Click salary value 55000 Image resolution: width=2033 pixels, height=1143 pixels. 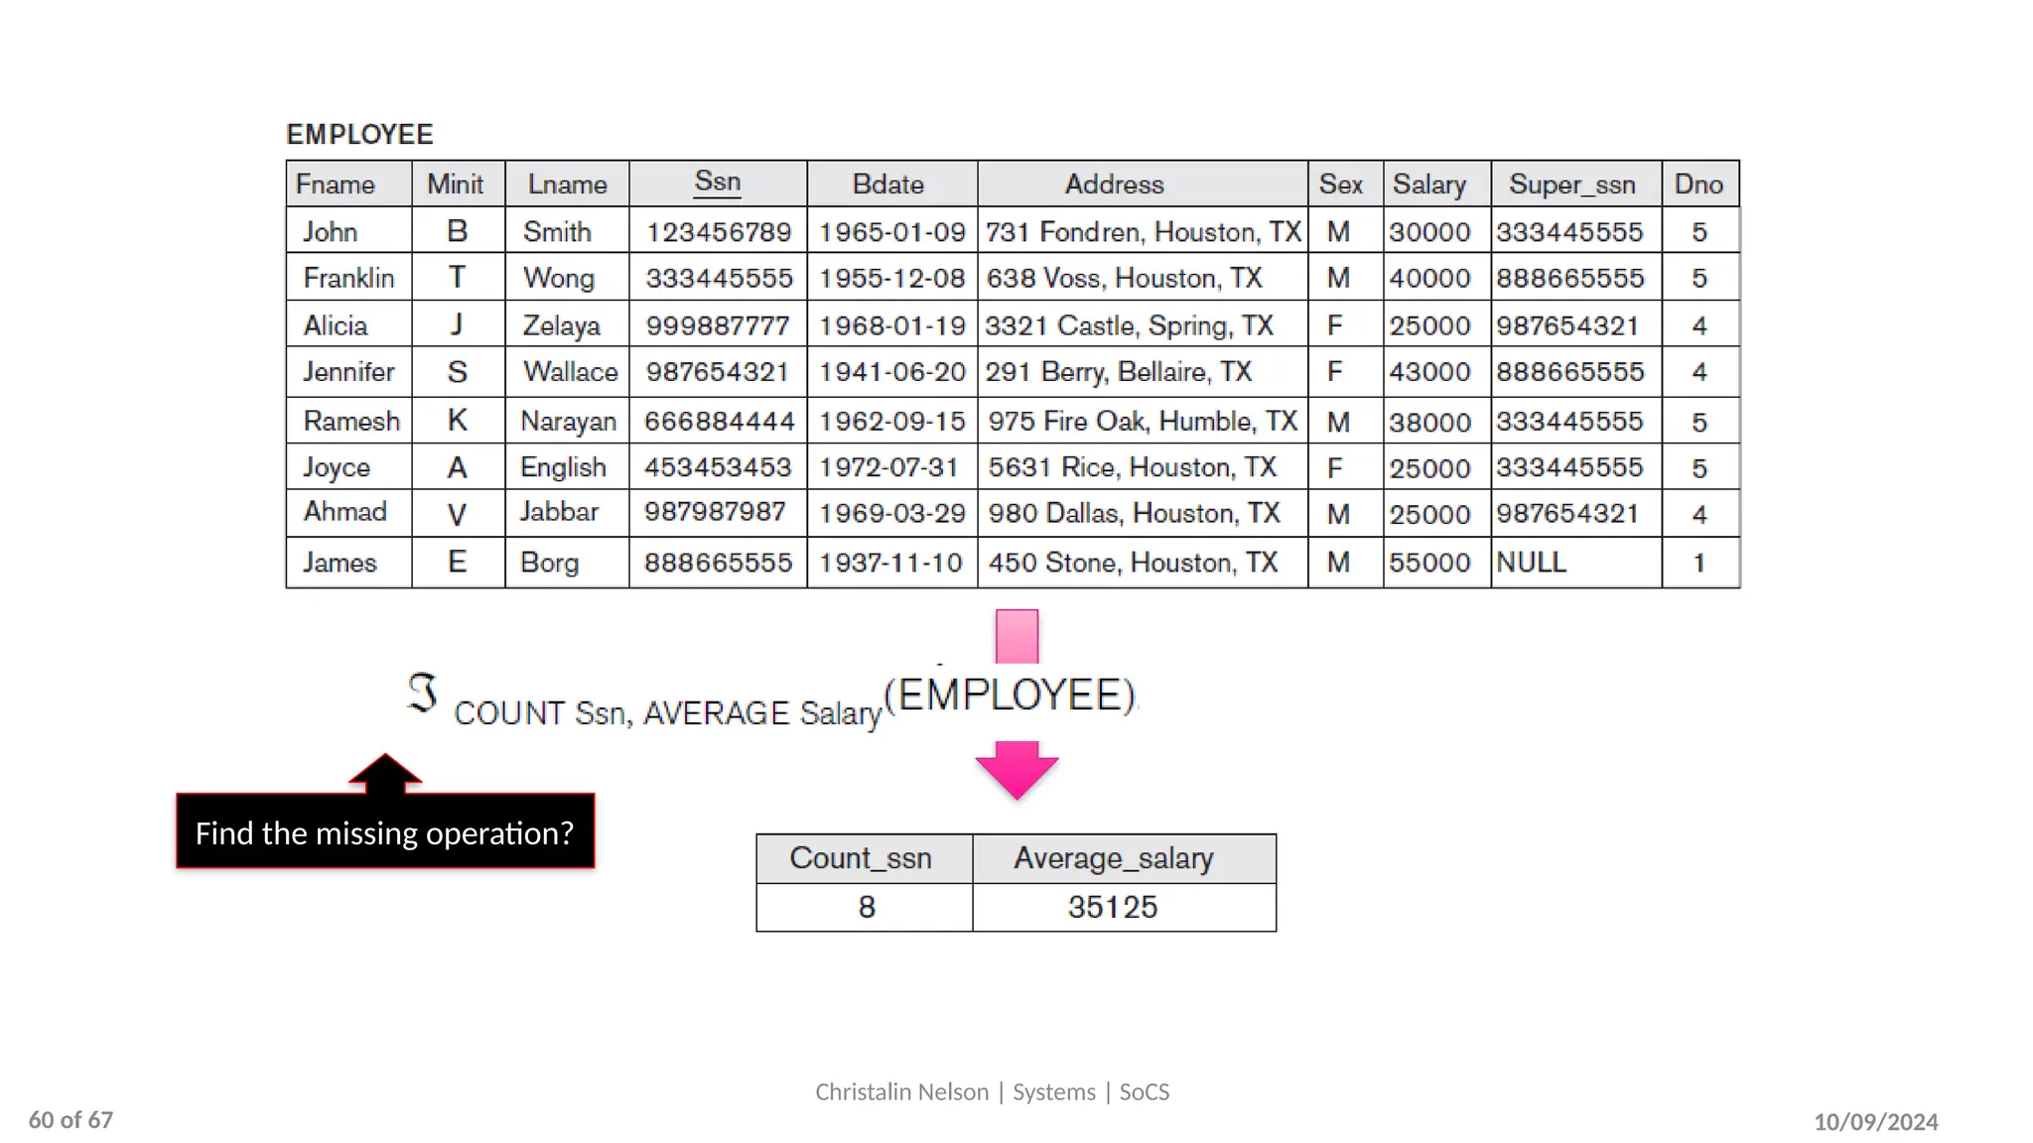click(1429, 563)
